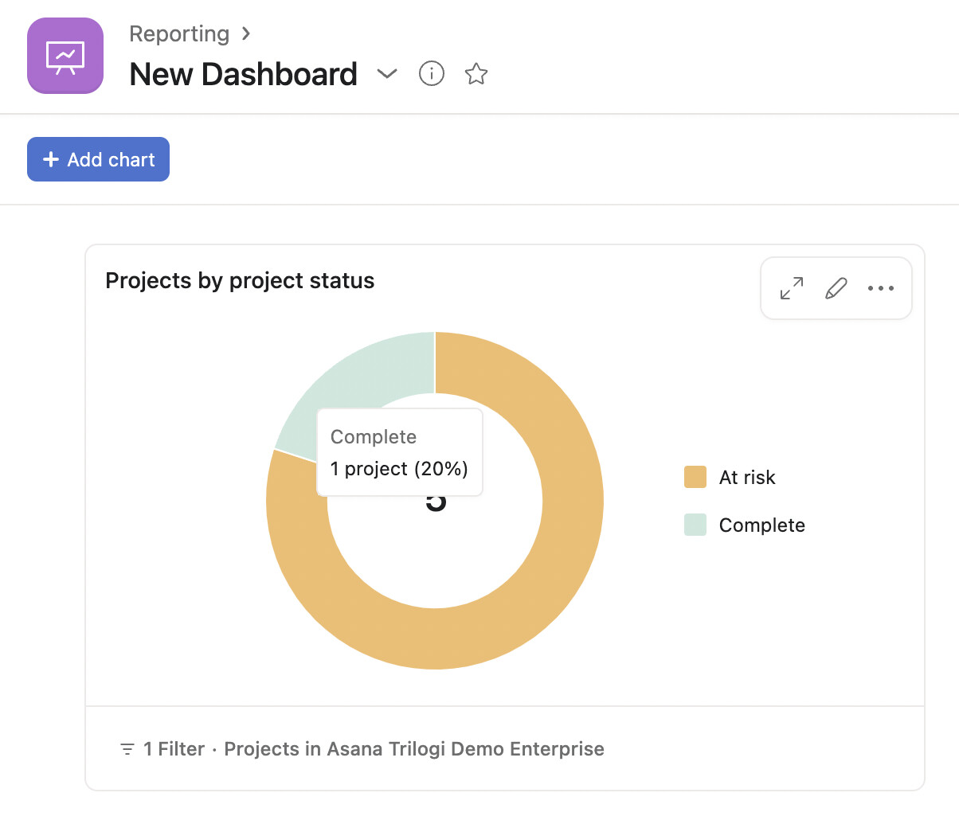This screenshot has width=959, height=820.
Task: Open the New Dashboard title dropdown arrow
Action: pos(387,74)
